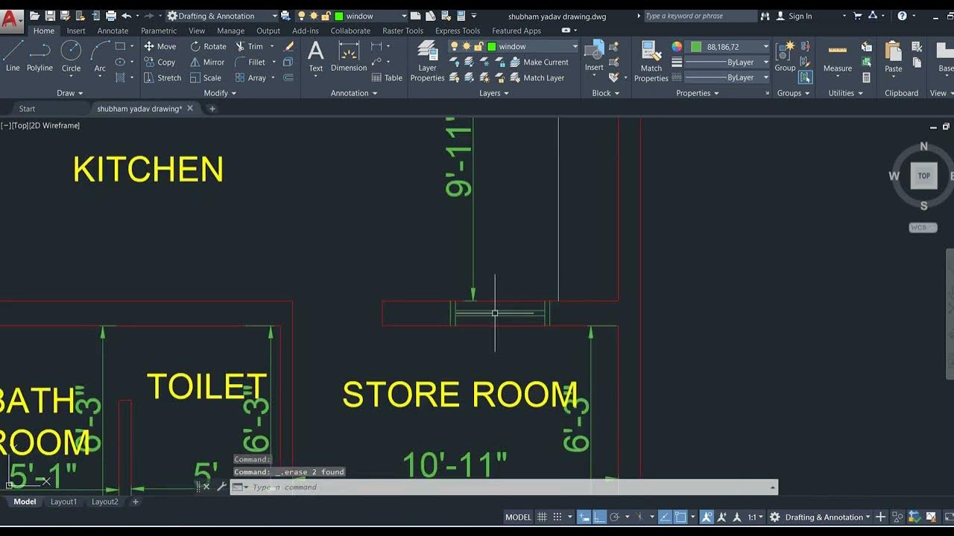Expand the Modify panel

[x=220, y=93]
